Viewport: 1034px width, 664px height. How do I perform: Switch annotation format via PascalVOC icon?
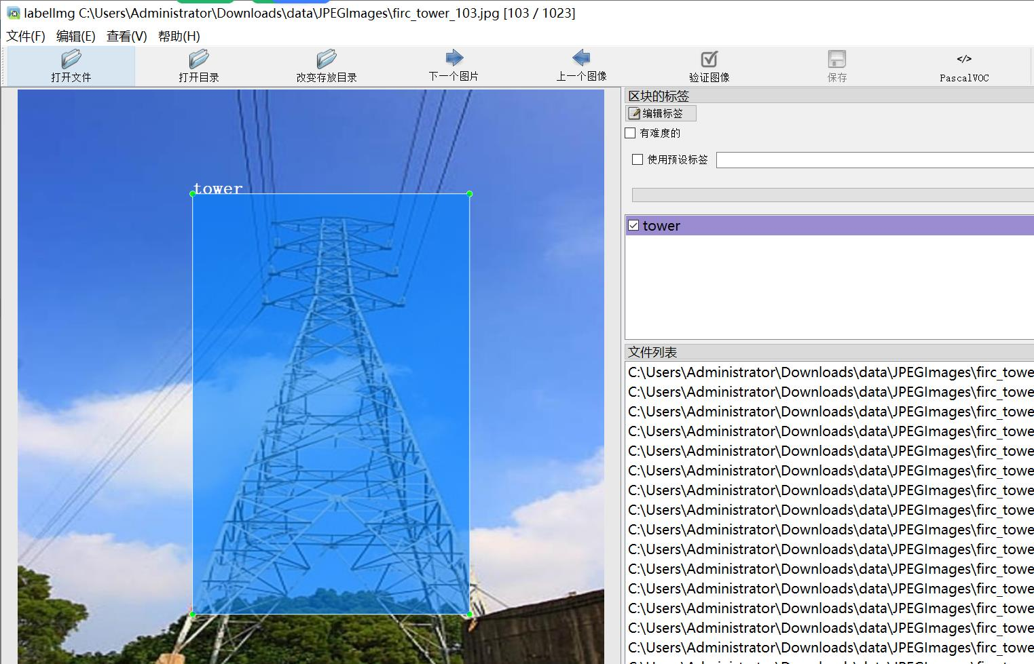point(964,60)
